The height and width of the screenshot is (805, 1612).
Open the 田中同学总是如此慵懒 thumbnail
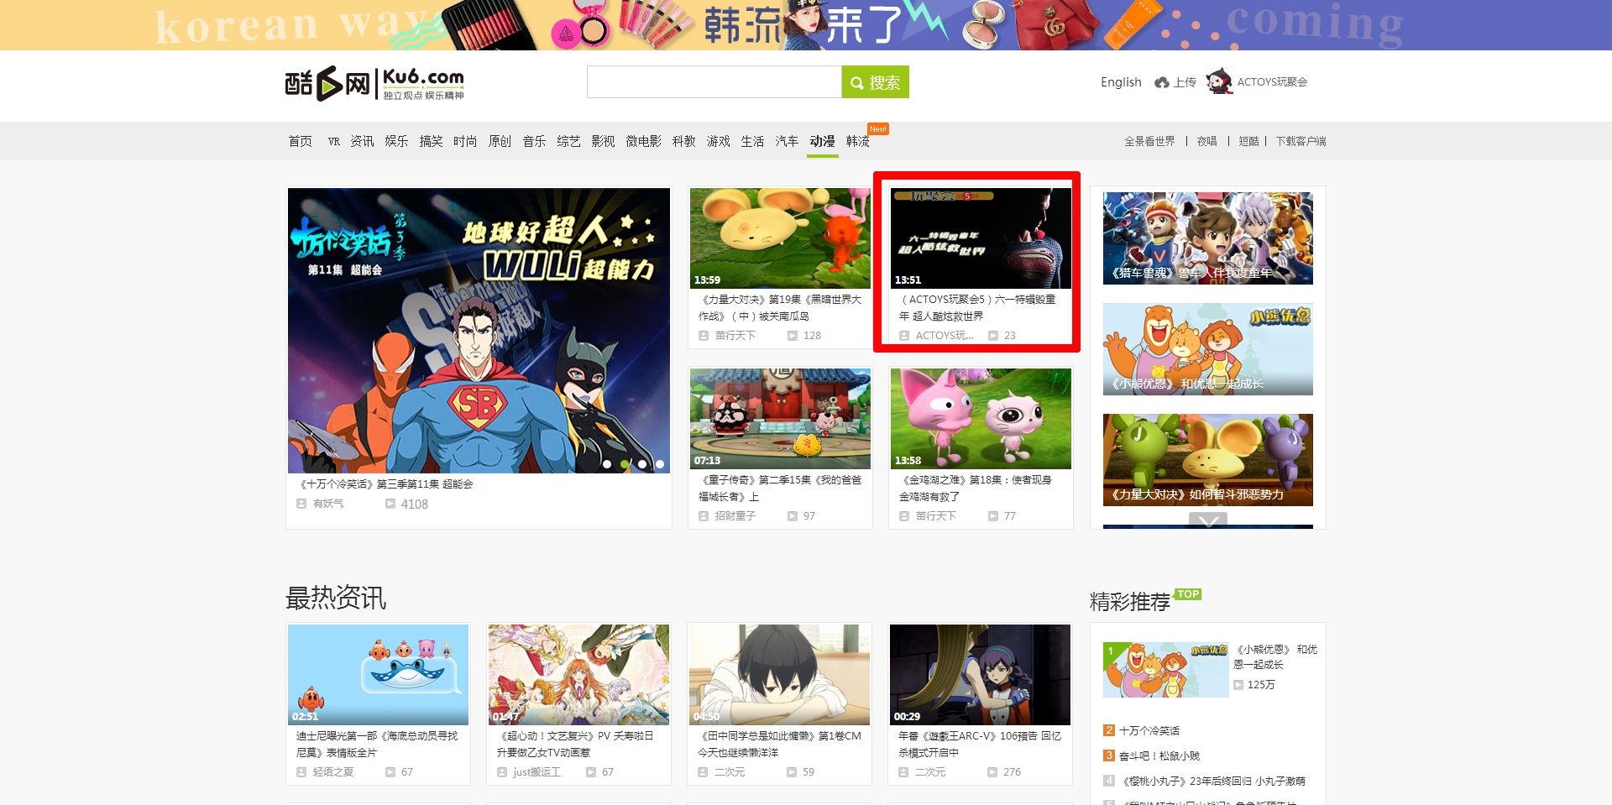779,675
